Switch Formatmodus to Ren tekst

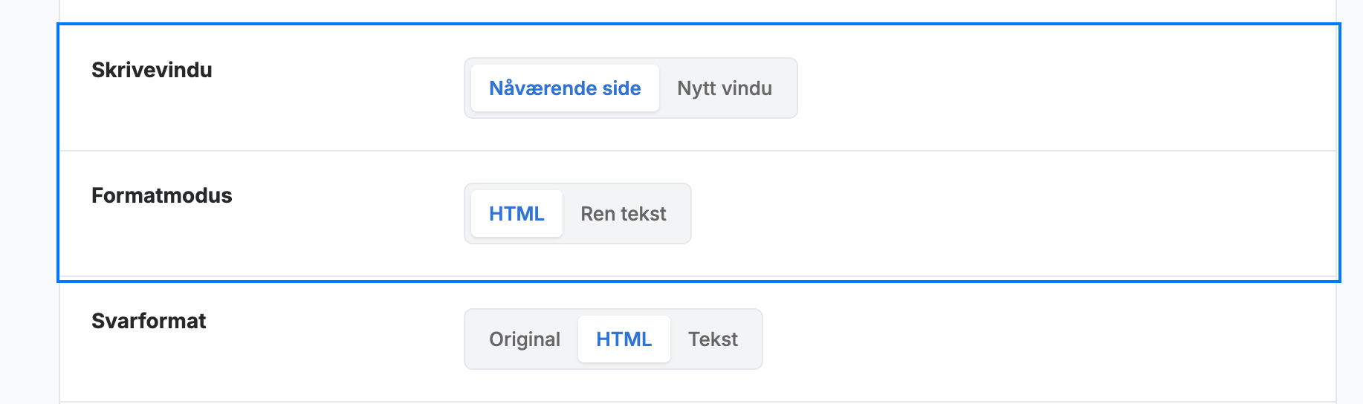[x=624, y=214]
